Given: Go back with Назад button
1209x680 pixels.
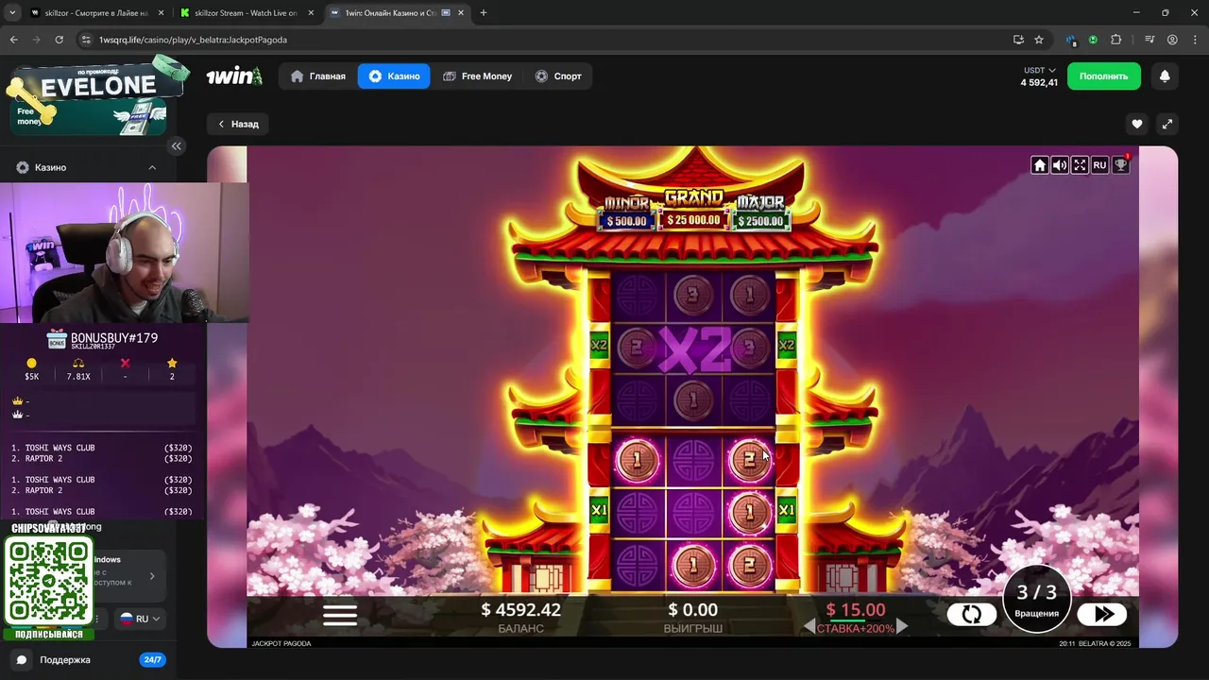Looking at the screenshot, I should [238, 124].
